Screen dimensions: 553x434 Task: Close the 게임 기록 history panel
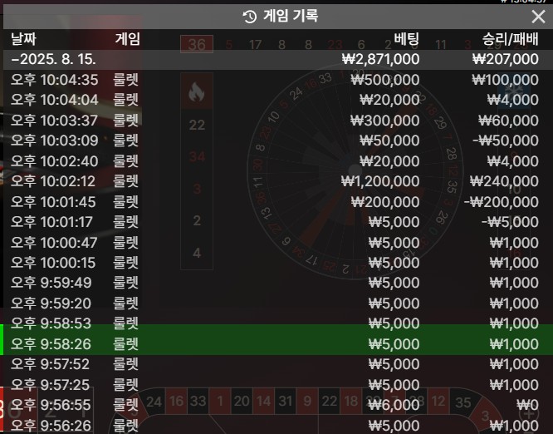(x=538, y=17)
